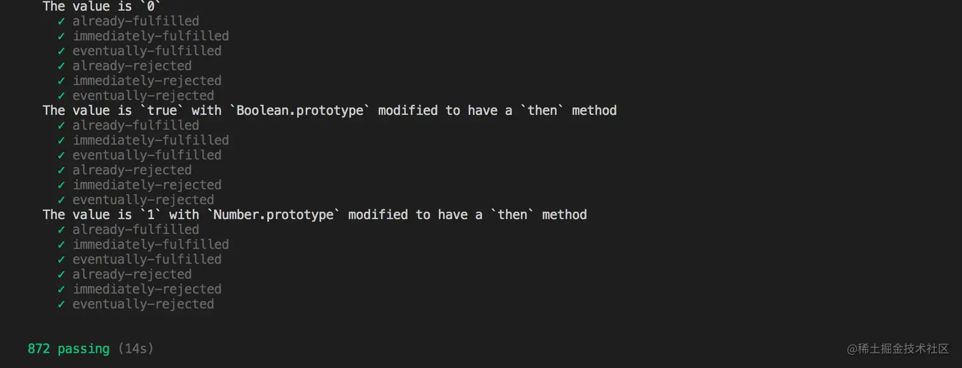Viewport: 962px width, 368px height.
Task: Click eventually-rejected text under the Boolean.prototype heading
Action: pyautogui.click(x=143, y=200)
